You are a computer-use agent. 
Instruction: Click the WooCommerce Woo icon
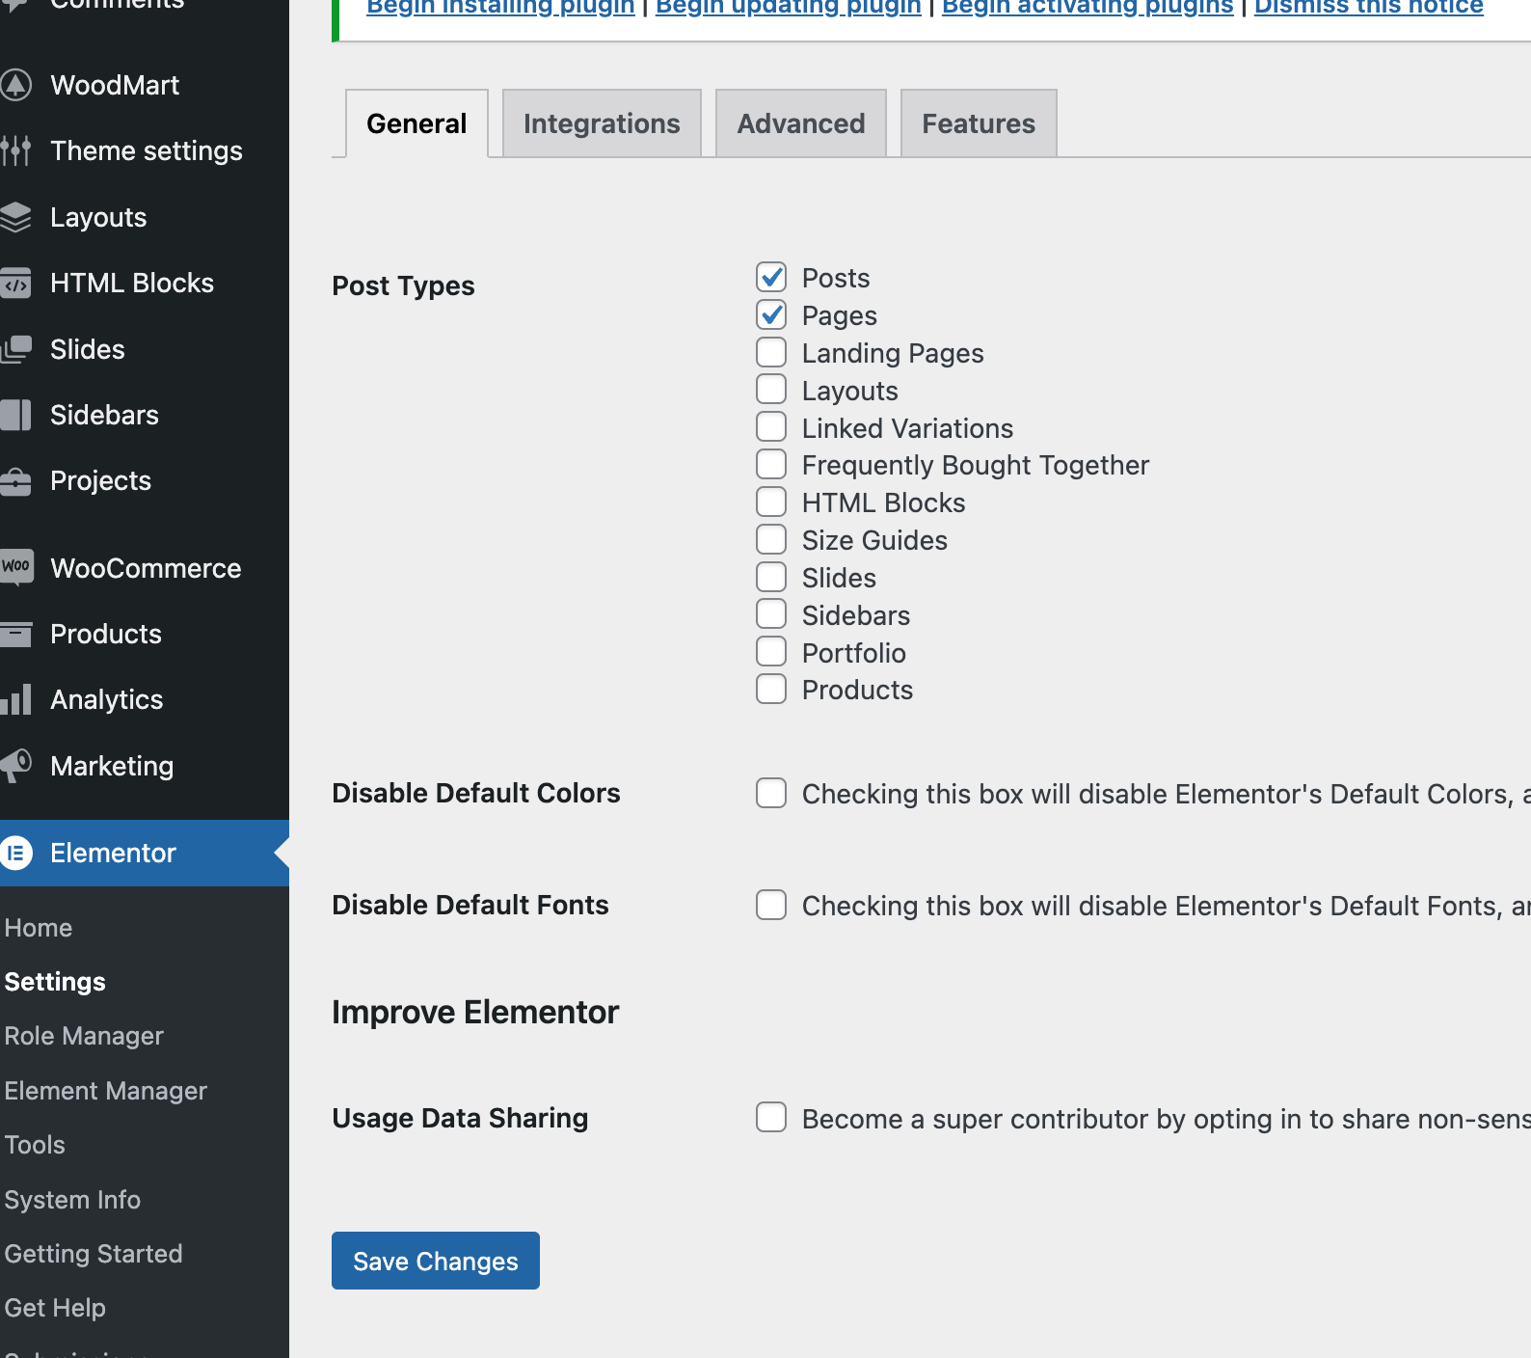coord(15,567)
